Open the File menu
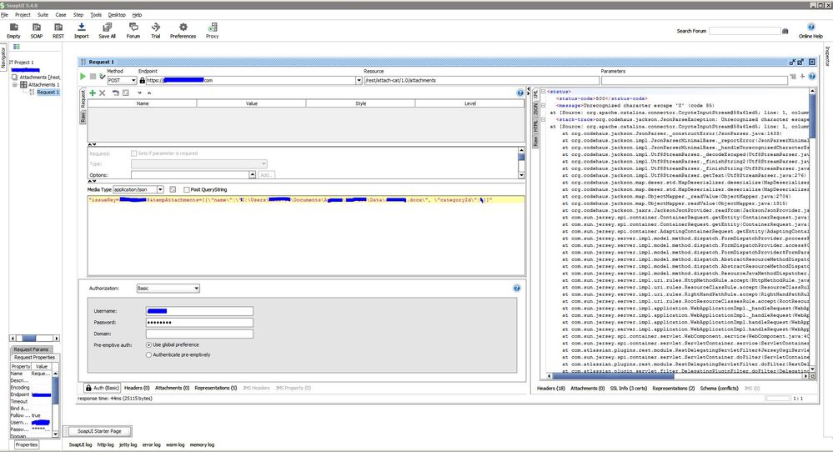833x452 pixels. tap(4, 15)
